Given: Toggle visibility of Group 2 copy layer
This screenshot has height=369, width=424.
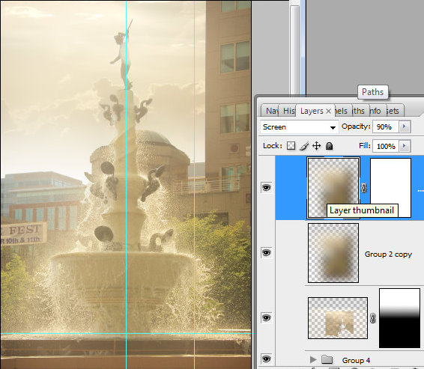Looking at the screenshot, I should click(267, 252).
